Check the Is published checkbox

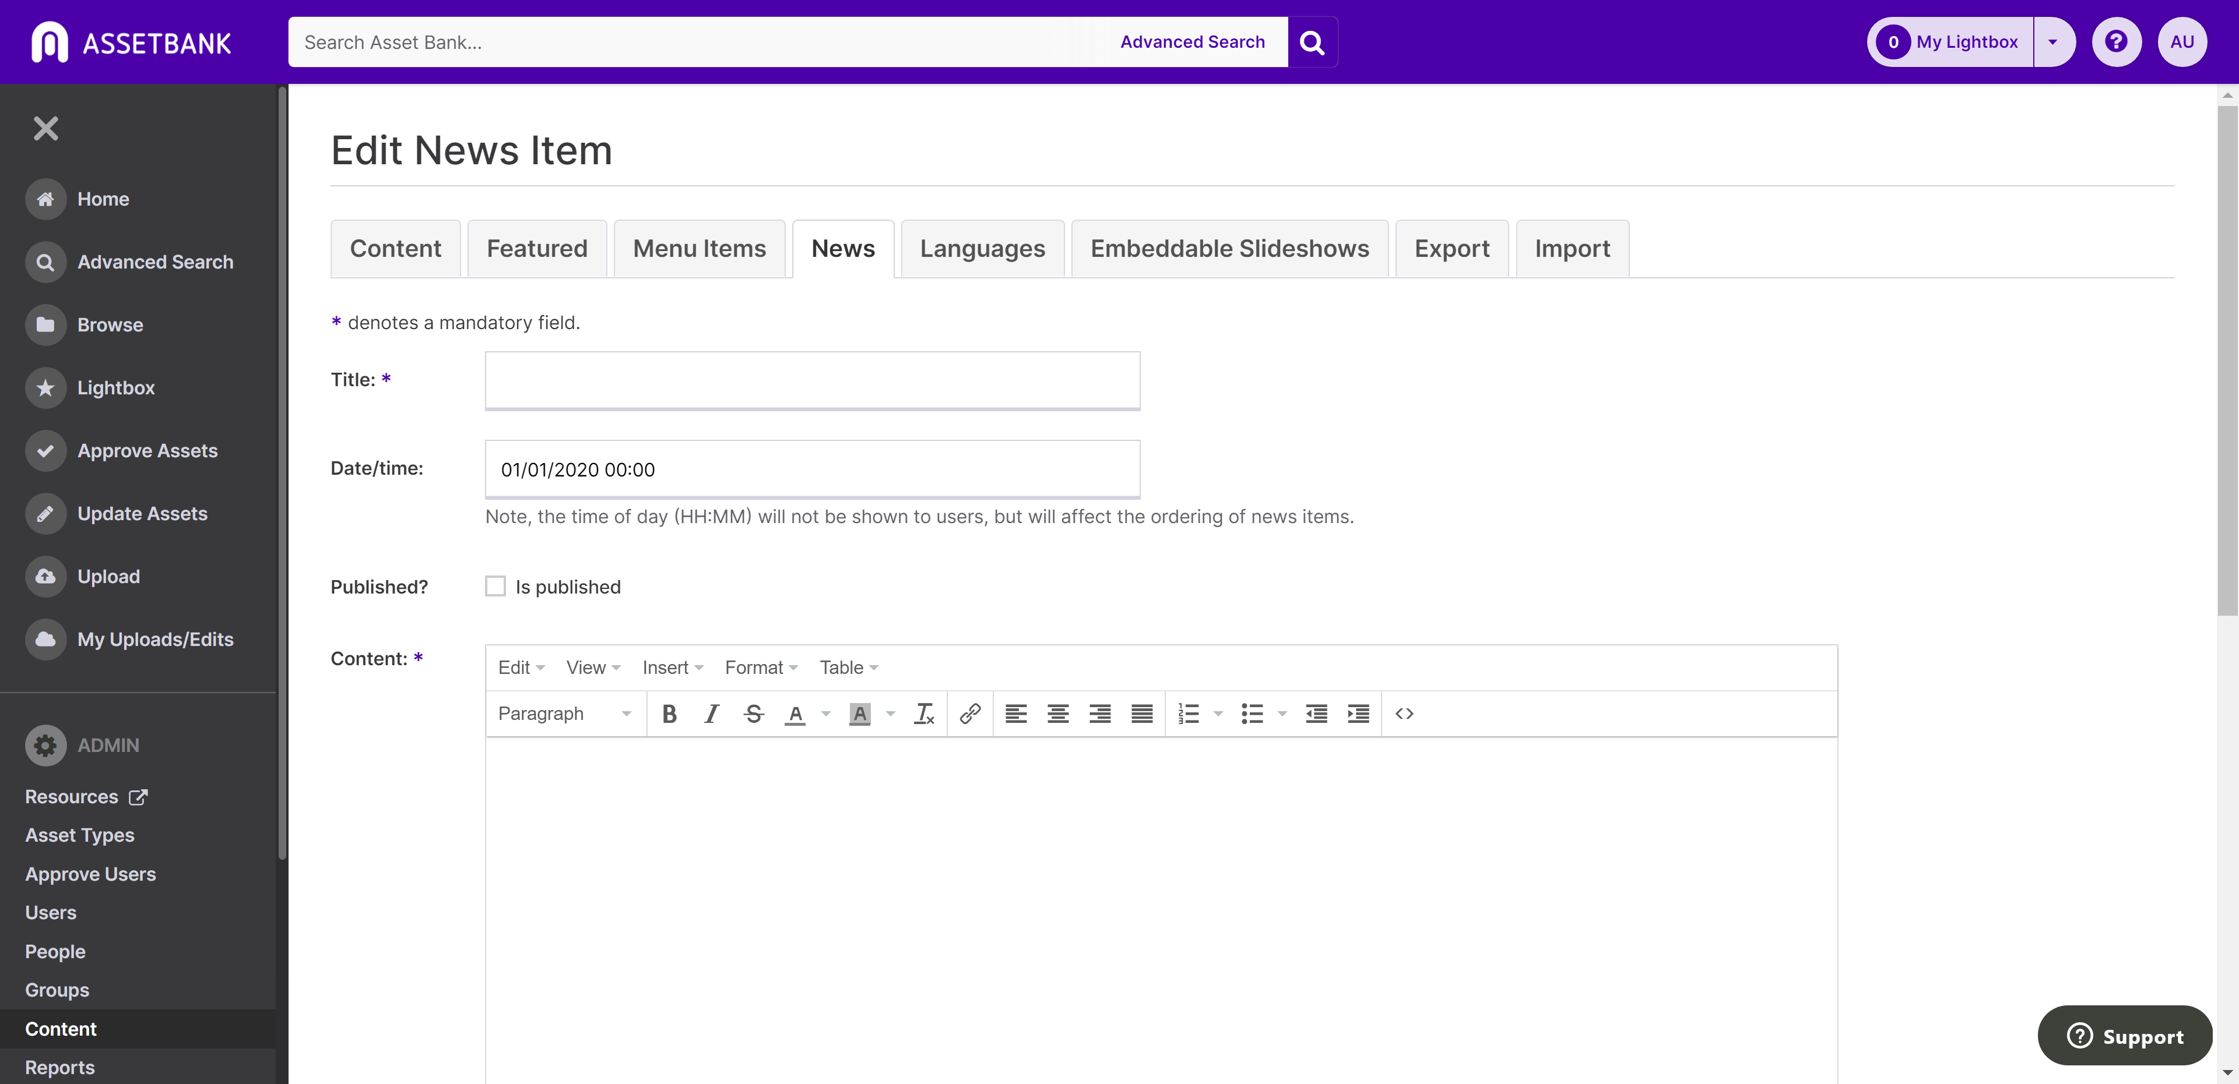point(495,587)
